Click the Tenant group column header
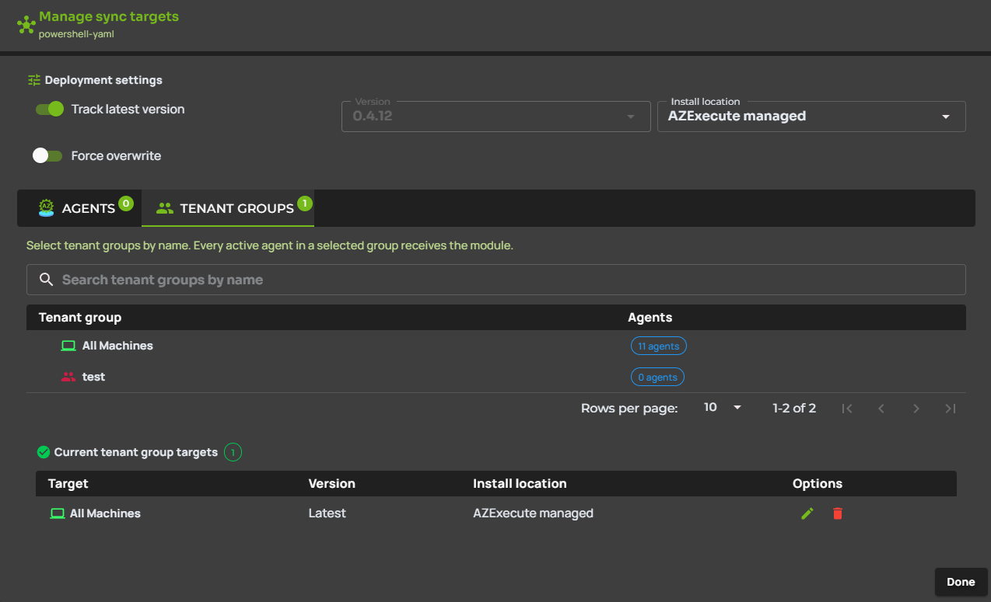 (80, 317)
